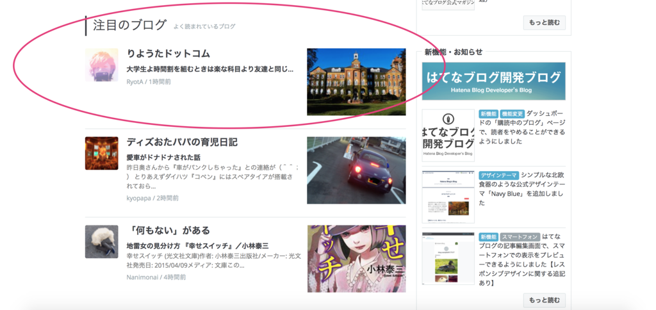Click the upper もっと読む button
The width and height of the screenshot is (656, 310).
point(545,22)
